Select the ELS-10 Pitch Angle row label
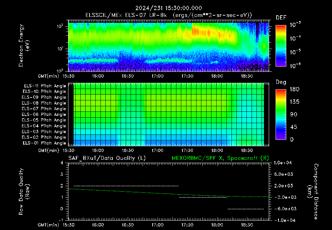Viewport: 332px width, 230px height. [x=44, y=92]
